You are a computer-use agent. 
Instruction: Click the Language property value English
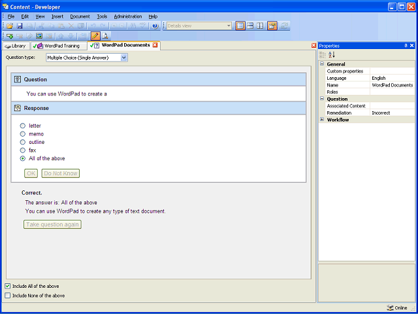click(393, 78)
